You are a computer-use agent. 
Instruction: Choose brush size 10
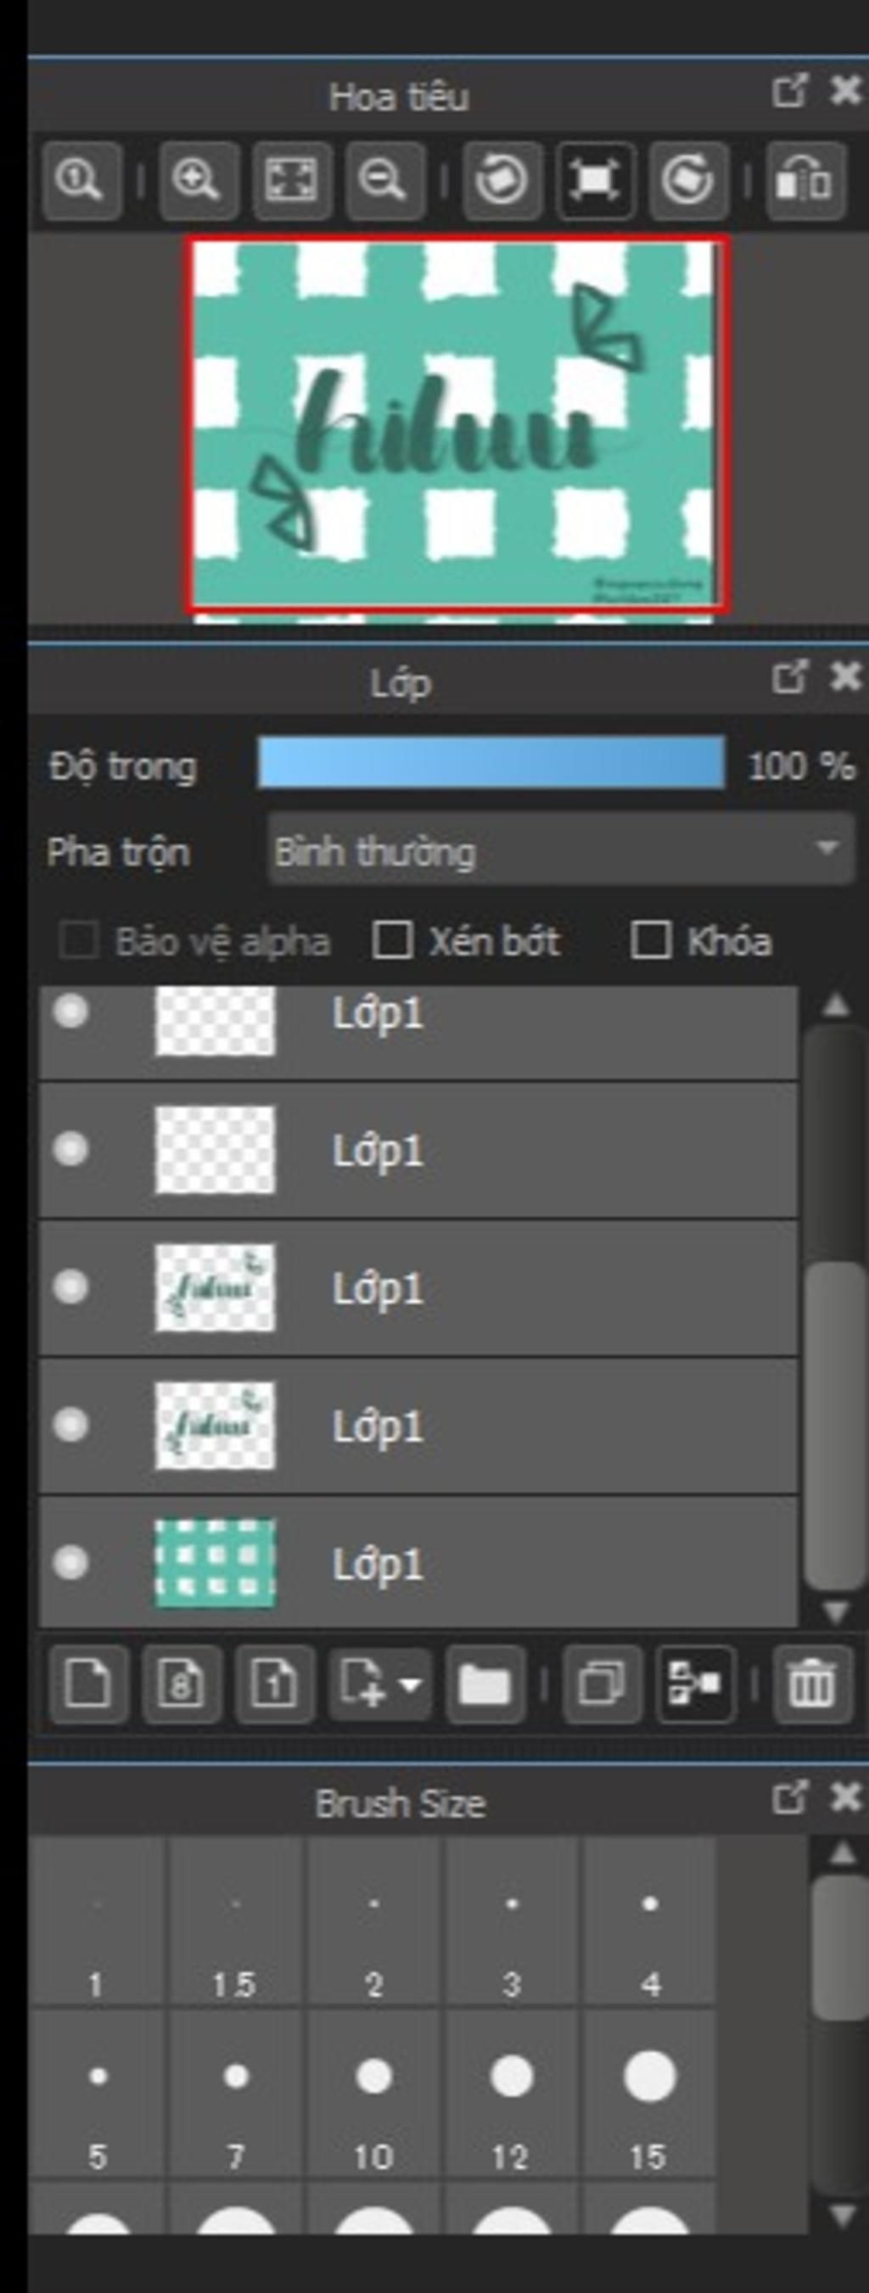374,2094
